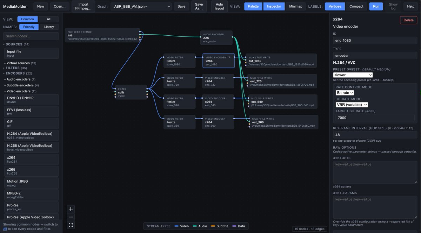Select MPEG-2 palette item
This screenshot has height=233, width=421.
tap(32, 195)
